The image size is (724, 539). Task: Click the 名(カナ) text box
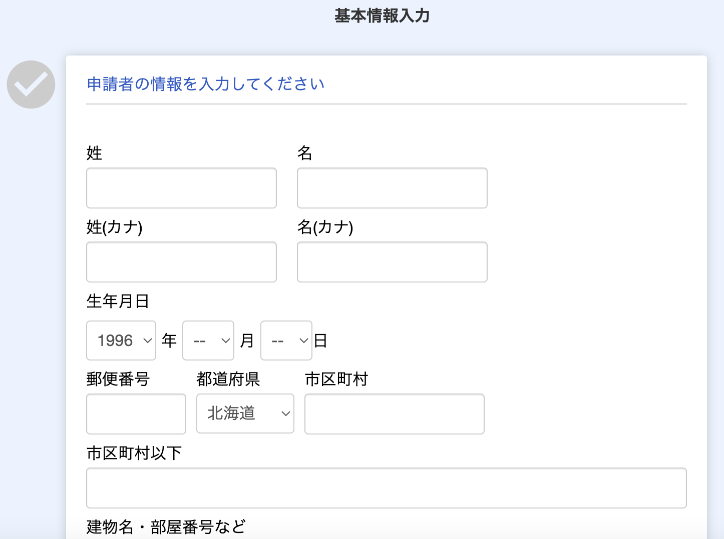pyautogui.click(x=392, y=262)
